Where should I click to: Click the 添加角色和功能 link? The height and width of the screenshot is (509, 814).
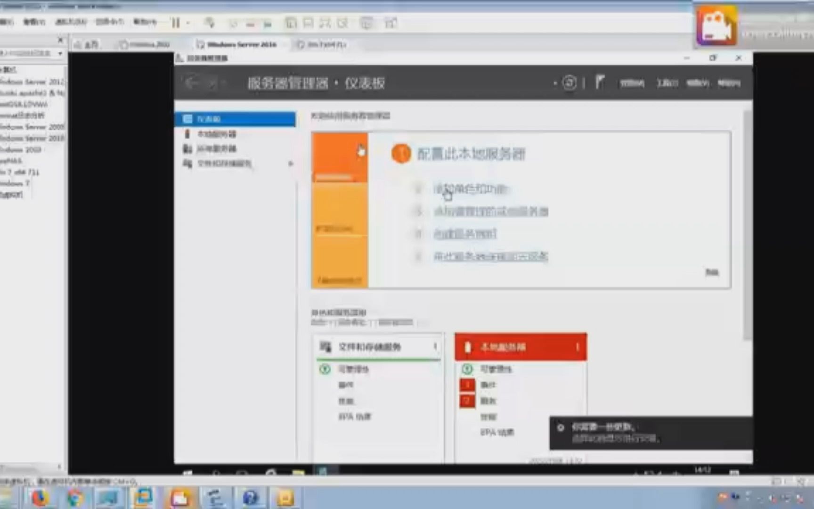(x=471, y=189)
